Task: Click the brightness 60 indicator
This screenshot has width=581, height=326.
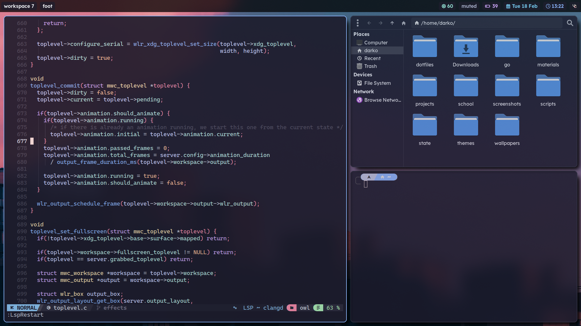Action: point(447,6)
